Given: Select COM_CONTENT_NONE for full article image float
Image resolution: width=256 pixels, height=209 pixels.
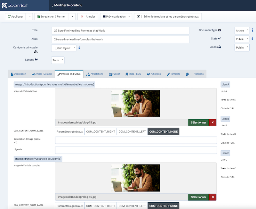Looking at the screenshot, I should [164, 206].
